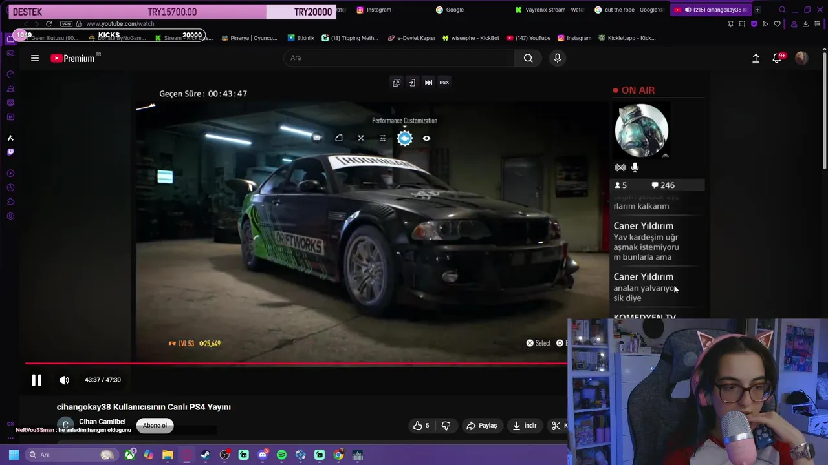Open the Etkinlik bookmark

click(301, 38)
